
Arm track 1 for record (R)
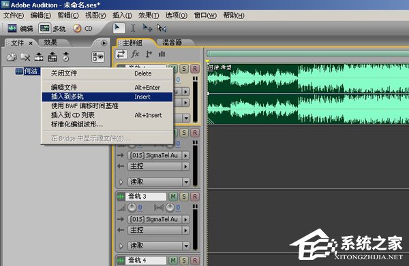(195, 69)
